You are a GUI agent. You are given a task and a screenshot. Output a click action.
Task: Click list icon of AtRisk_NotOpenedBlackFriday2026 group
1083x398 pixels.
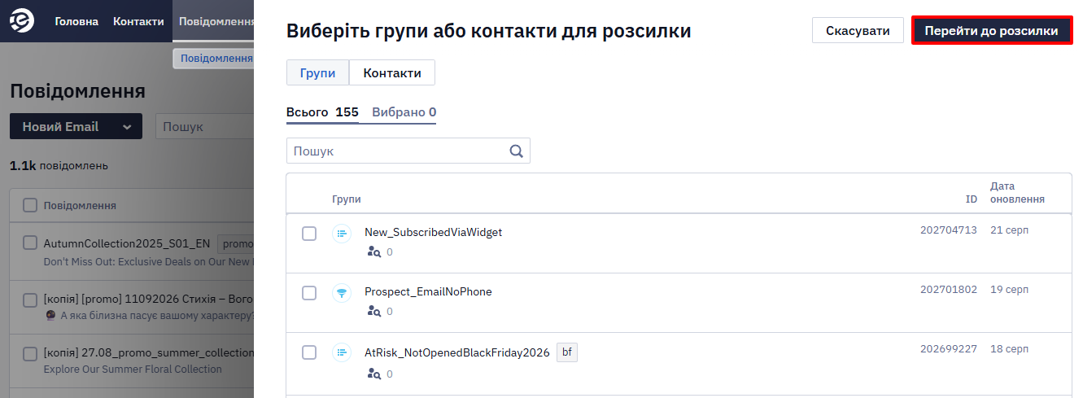(342, 352)
